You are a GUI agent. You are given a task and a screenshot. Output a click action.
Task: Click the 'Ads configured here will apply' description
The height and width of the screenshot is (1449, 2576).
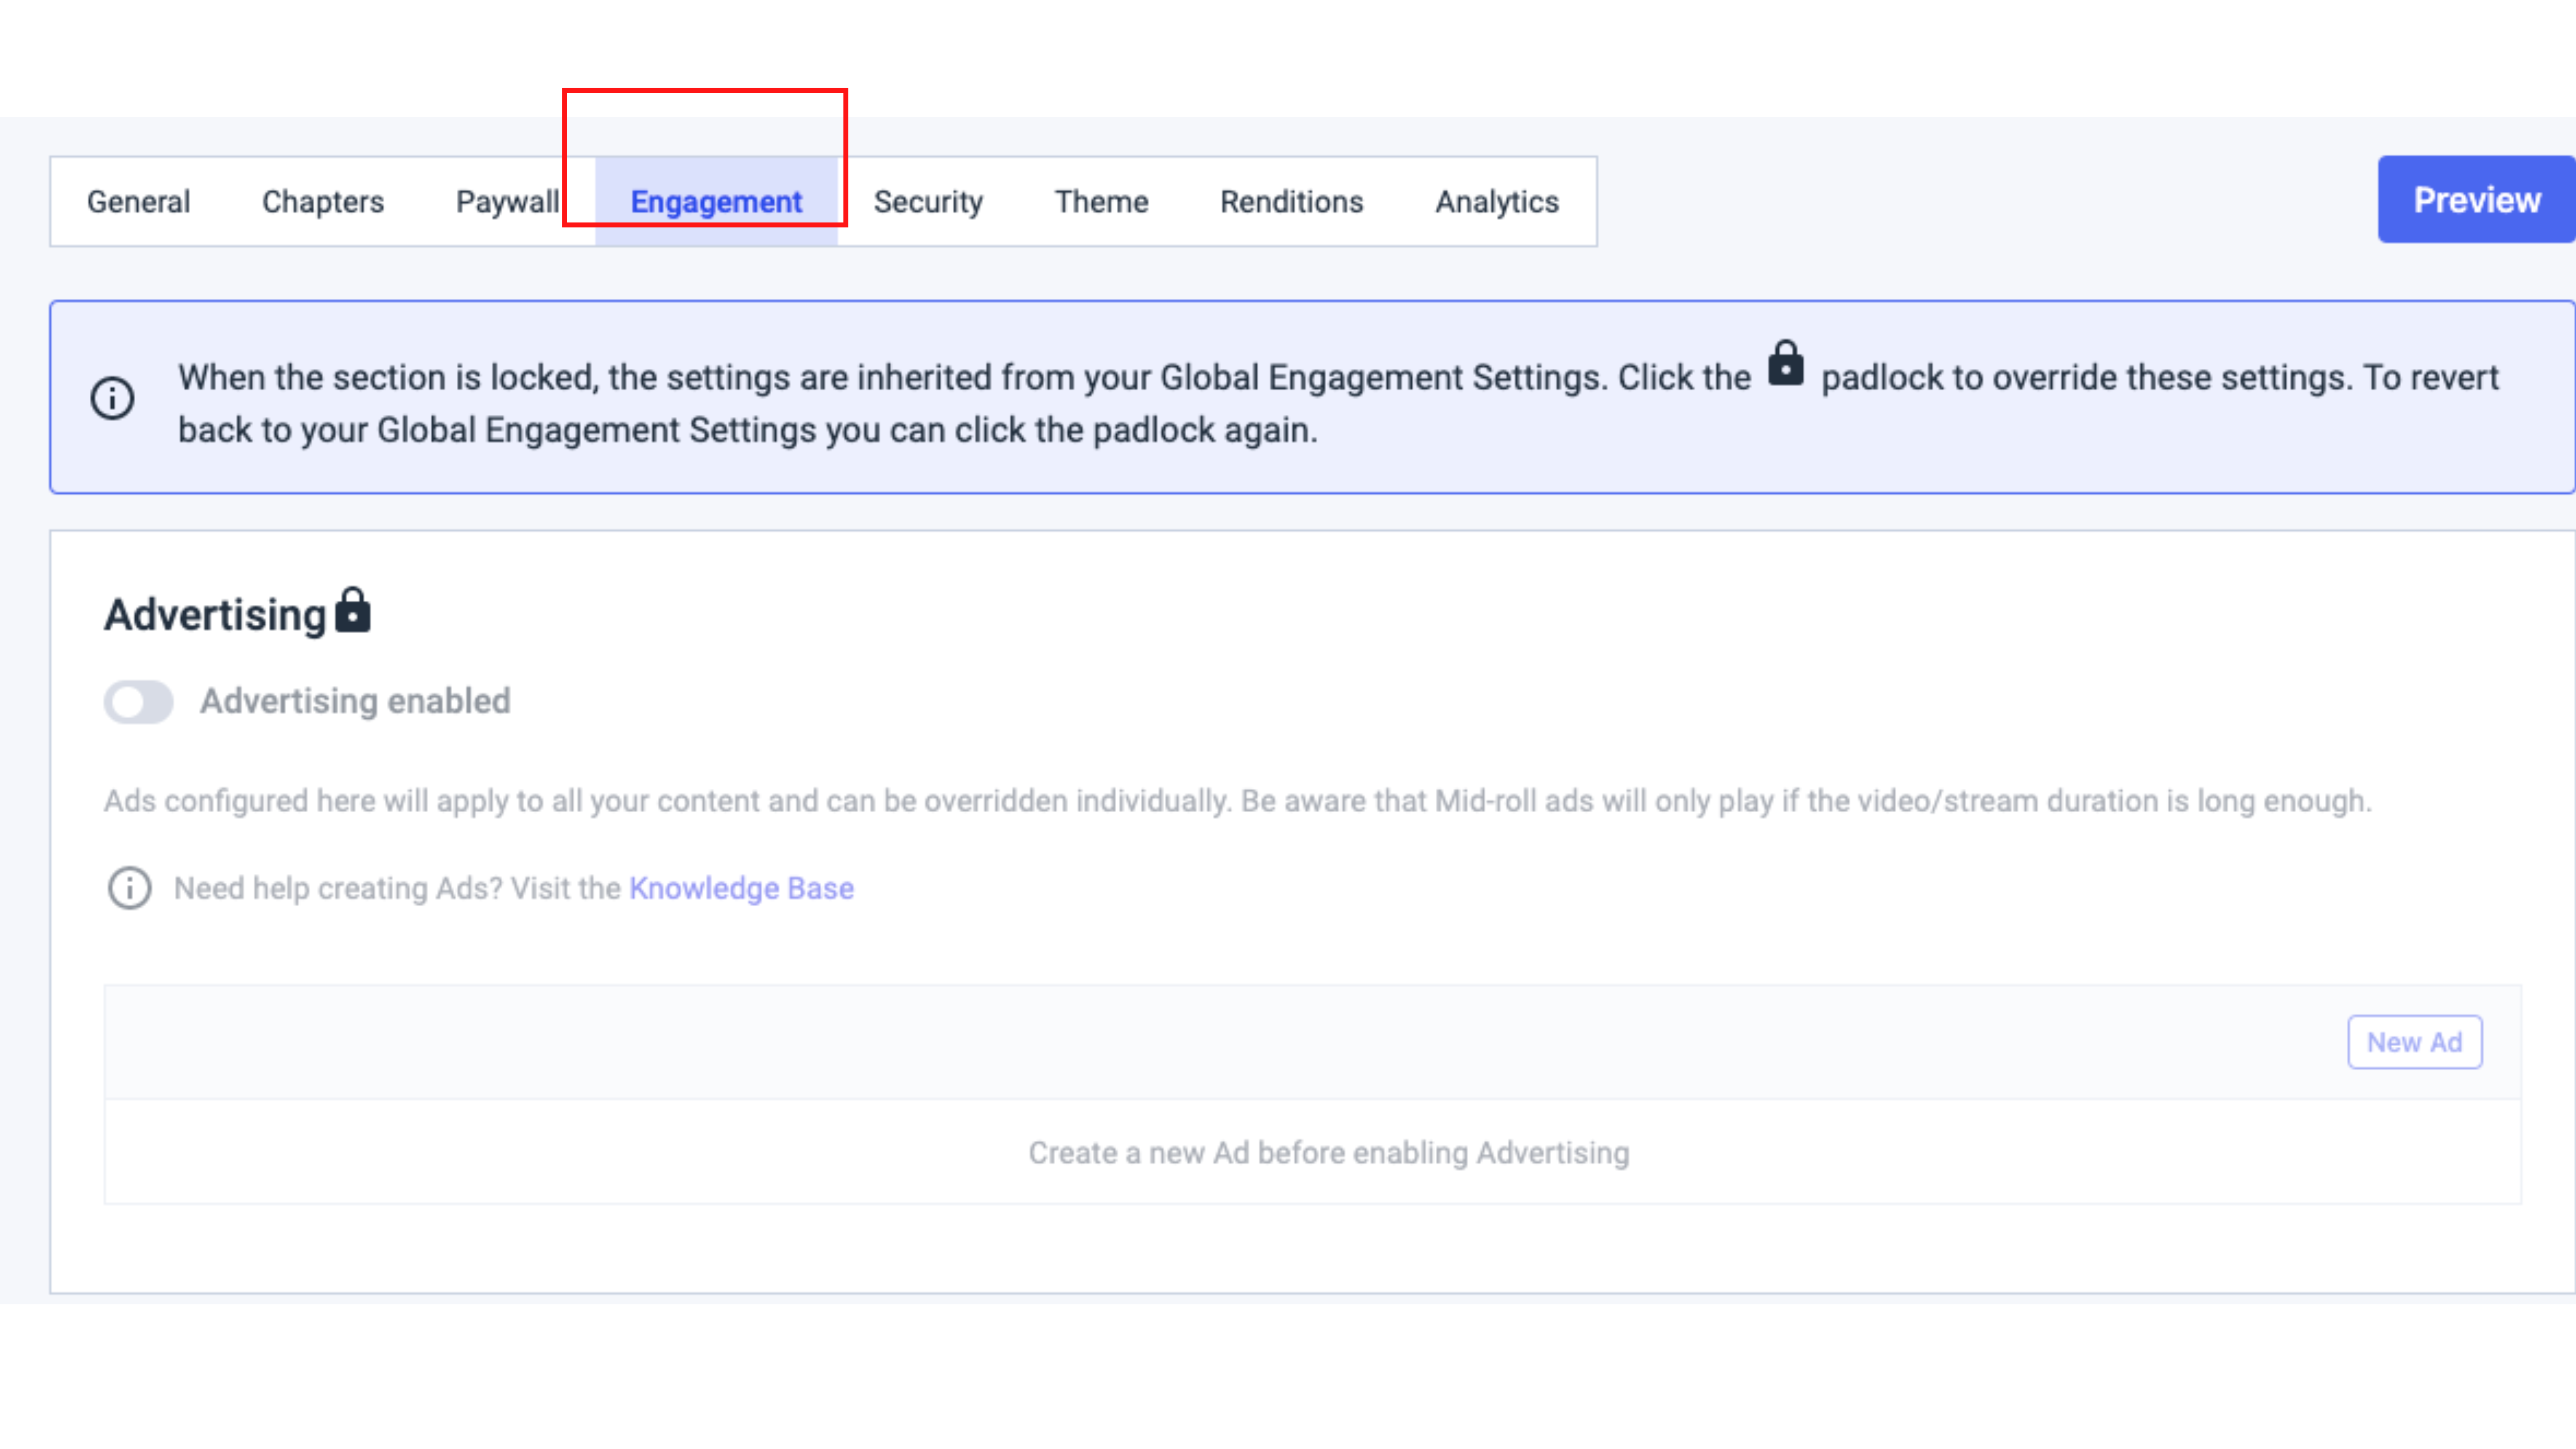(x=1238, y=801)
